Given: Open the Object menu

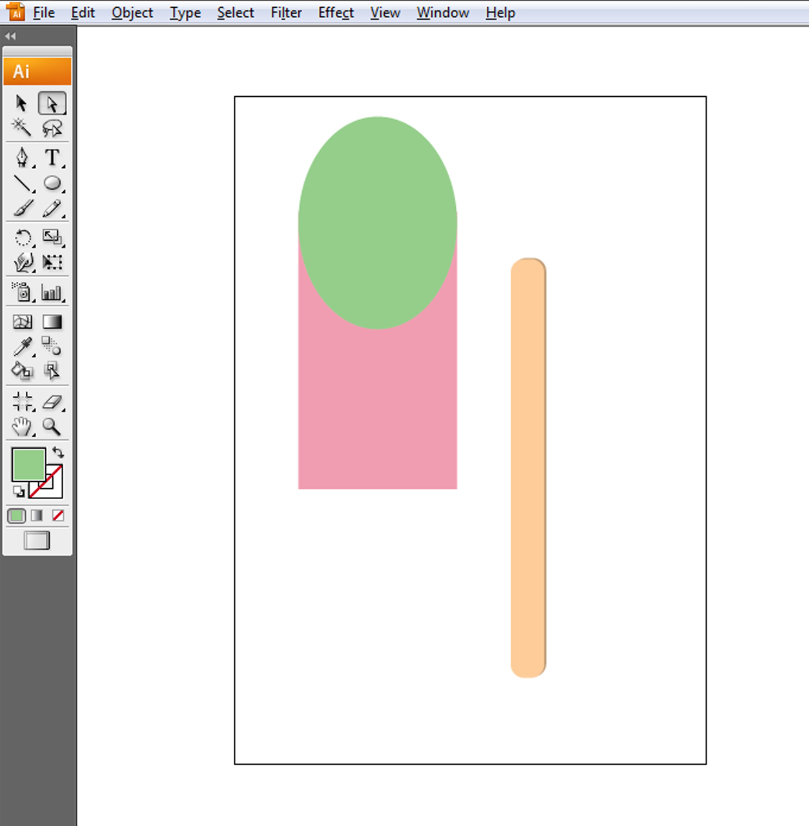Looking at the screenshot, I should (132, 13).
